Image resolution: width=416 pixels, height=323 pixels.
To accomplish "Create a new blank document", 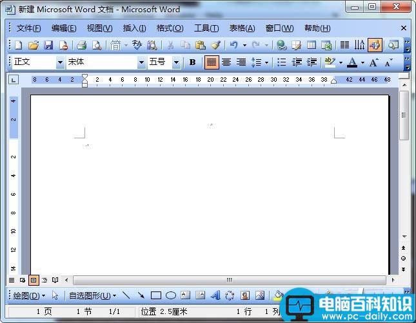I will click(18, 45).
